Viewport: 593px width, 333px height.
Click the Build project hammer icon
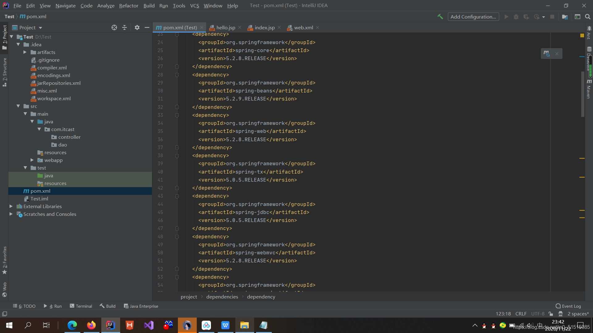point(439,16)
